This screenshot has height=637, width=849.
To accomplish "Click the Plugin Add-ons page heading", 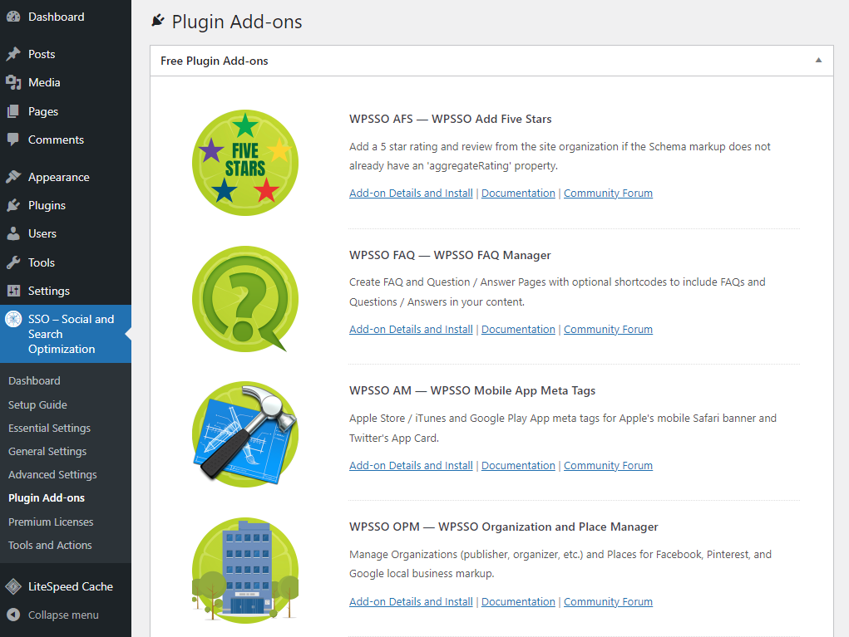I will (237, 22).
